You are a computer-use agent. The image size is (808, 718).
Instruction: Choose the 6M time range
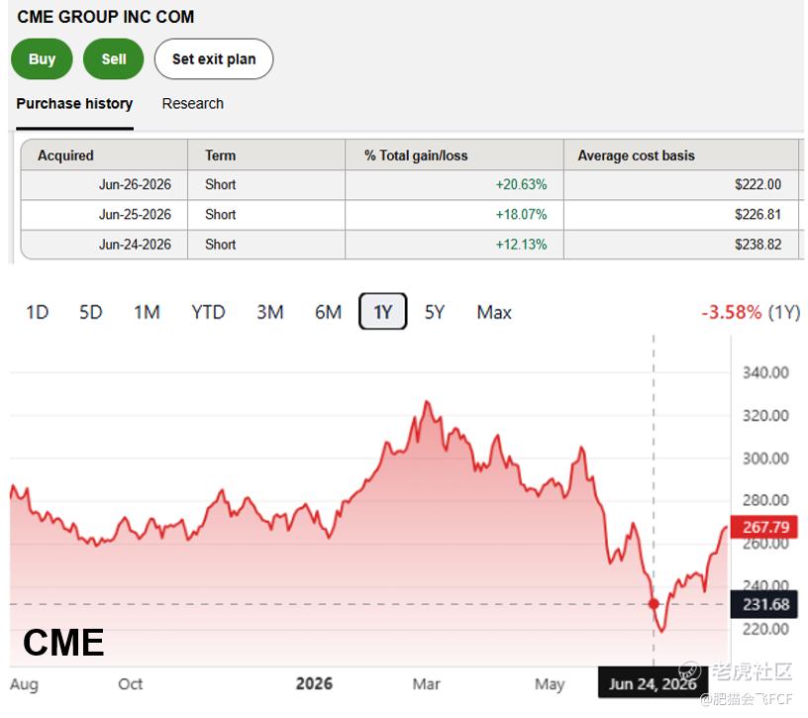pos(329,312)
